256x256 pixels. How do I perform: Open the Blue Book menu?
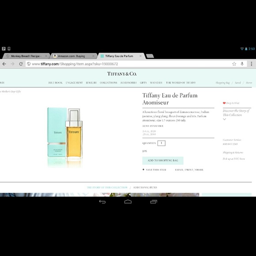(55, 83)
